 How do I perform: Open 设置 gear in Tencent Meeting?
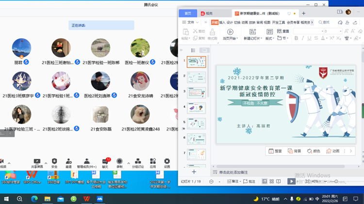167,163
